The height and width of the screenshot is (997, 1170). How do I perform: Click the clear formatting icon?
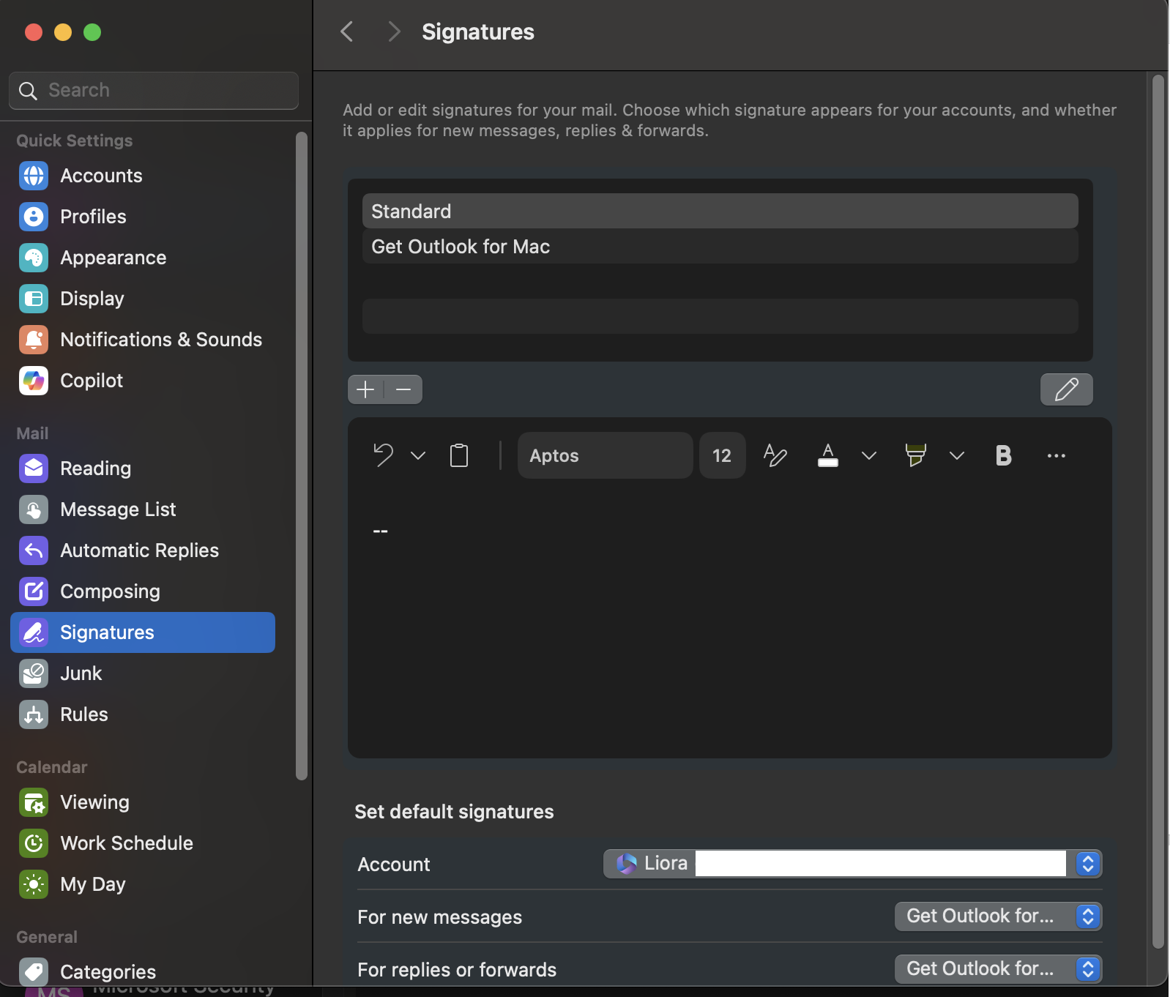[x=775, y=455]
